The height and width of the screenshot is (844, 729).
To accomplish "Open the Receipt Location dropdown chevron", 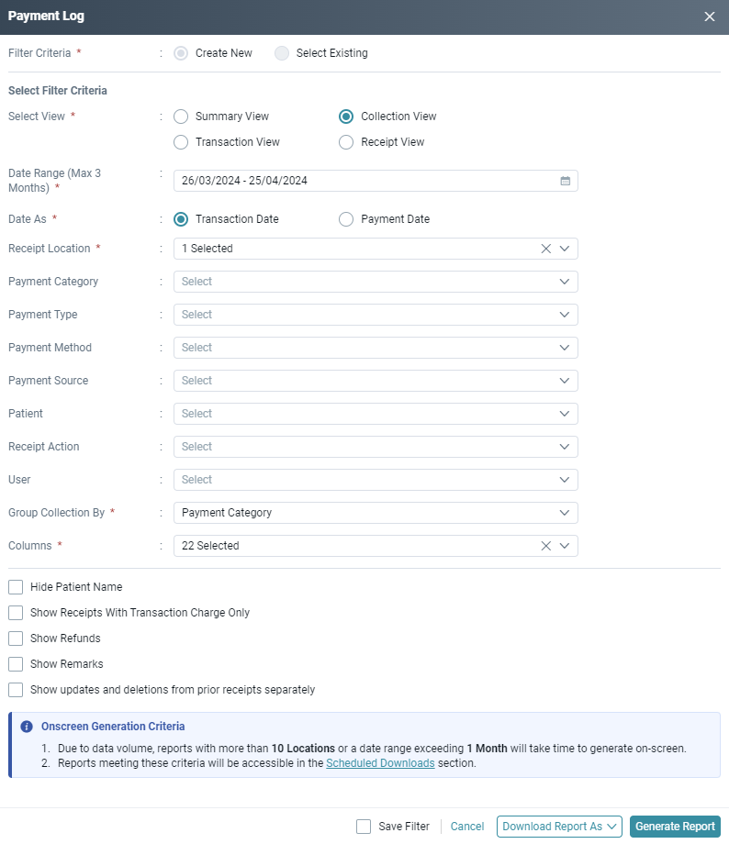I will point(565,248).
